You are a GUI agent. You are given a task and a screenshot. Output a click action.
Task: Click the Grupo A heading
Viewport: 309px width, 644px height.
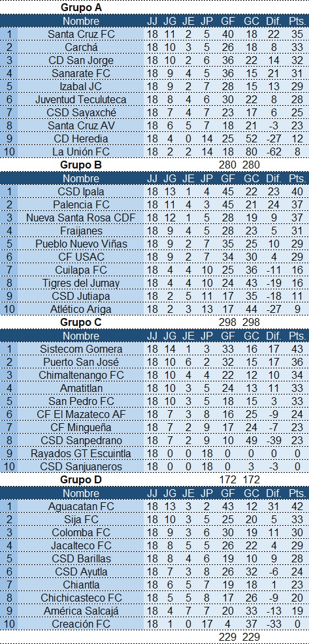(81, 7)
